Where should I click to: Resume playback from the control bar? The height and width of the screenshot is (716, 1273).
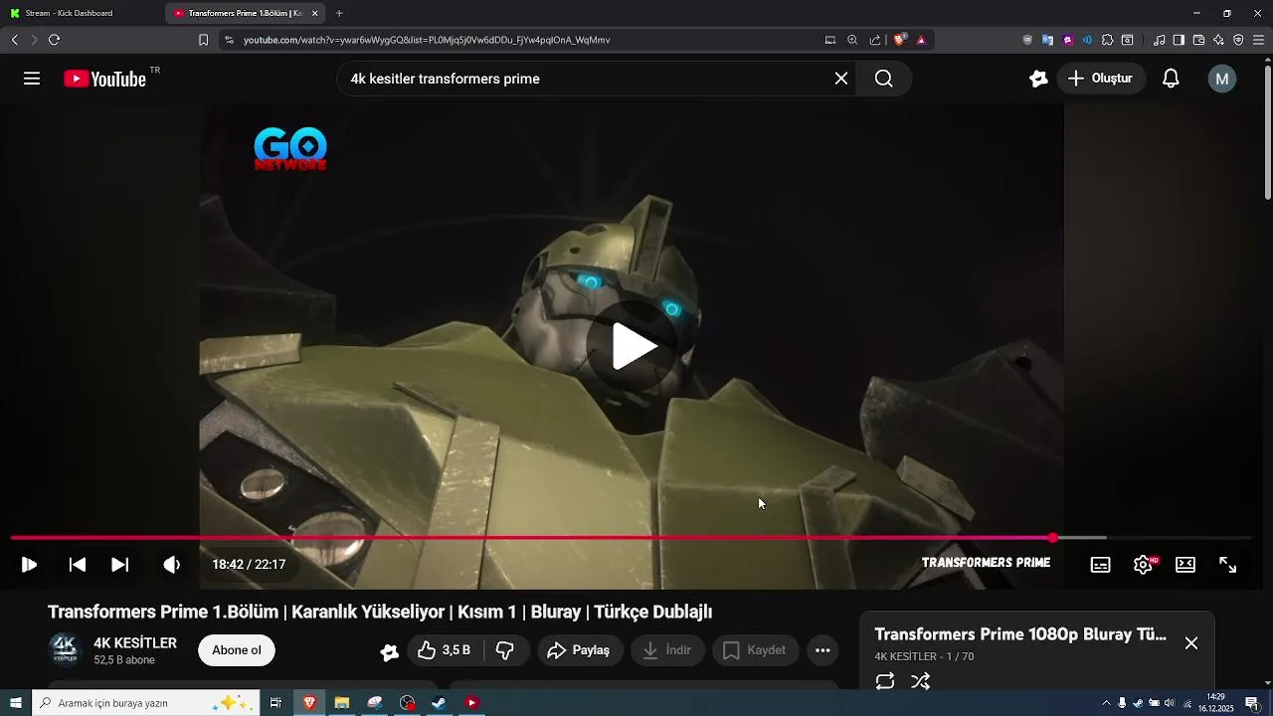29,565
